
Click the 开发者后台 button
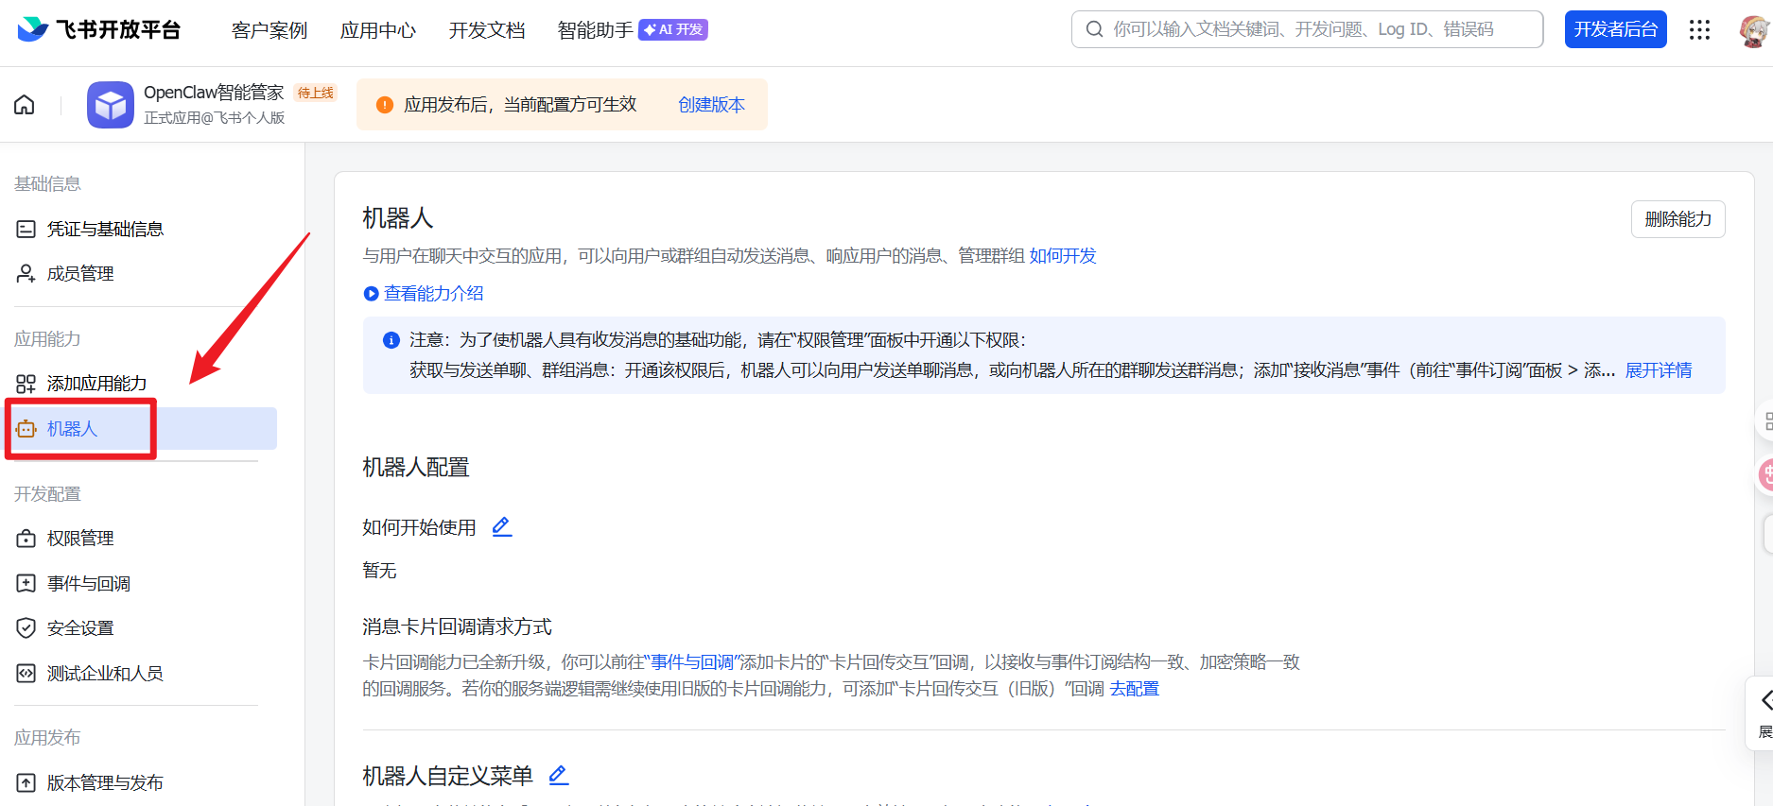[x=1615, y=29]
